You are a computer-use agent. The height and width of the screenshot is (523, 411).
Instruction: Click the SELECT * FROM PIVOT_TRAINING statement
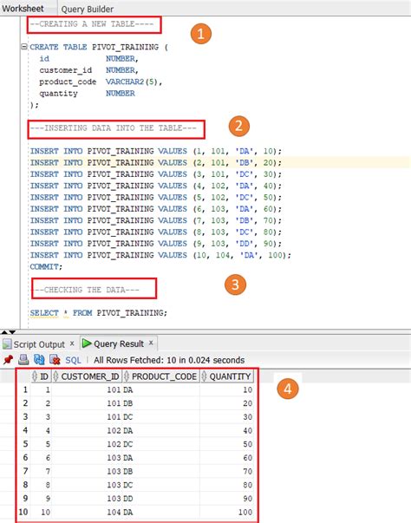tap(99, 313)
